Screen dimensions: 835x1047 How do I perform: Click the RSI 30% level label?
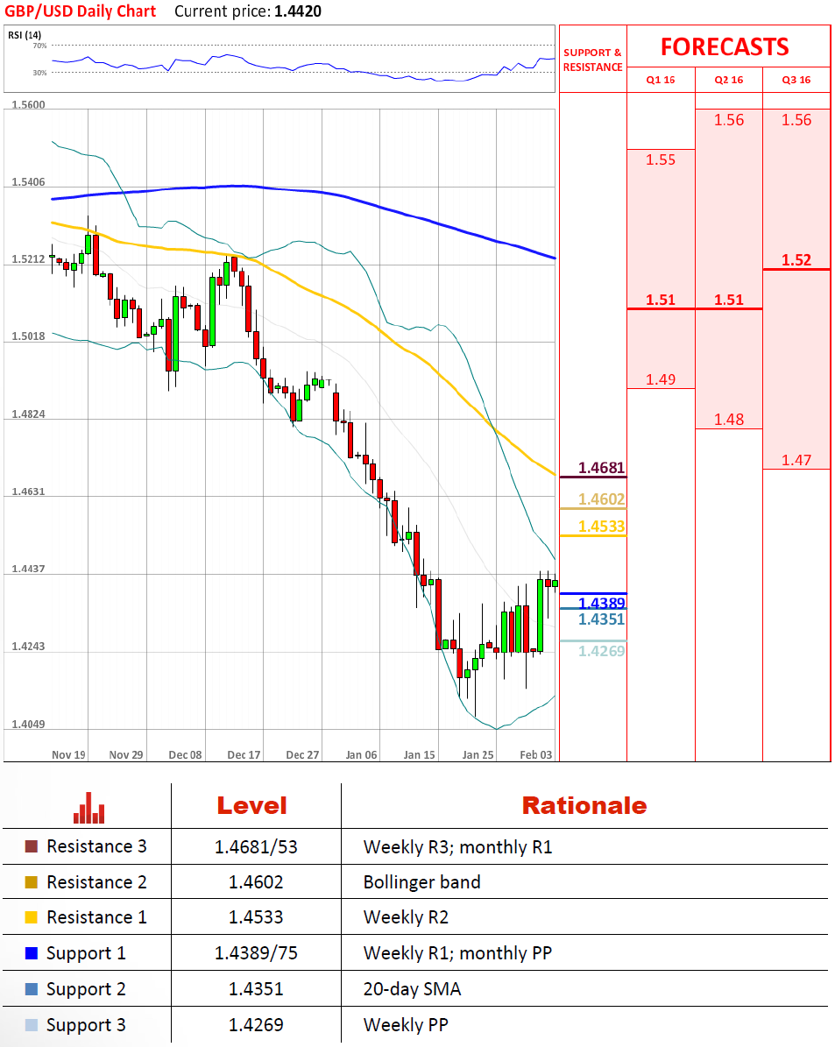(40, 73)
